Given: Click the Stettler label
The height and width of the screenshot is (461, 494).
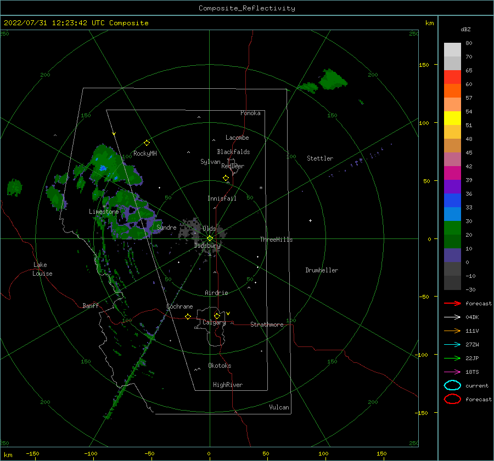Looking at the screenshot, I should [320, 158].
